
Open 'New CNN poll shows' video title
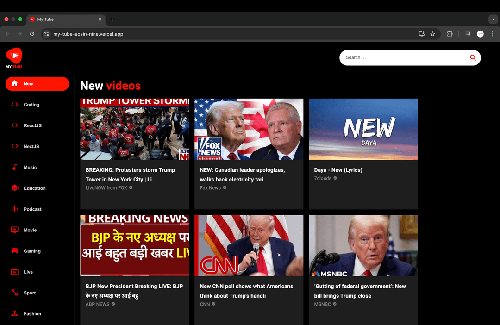pos(246,291)
